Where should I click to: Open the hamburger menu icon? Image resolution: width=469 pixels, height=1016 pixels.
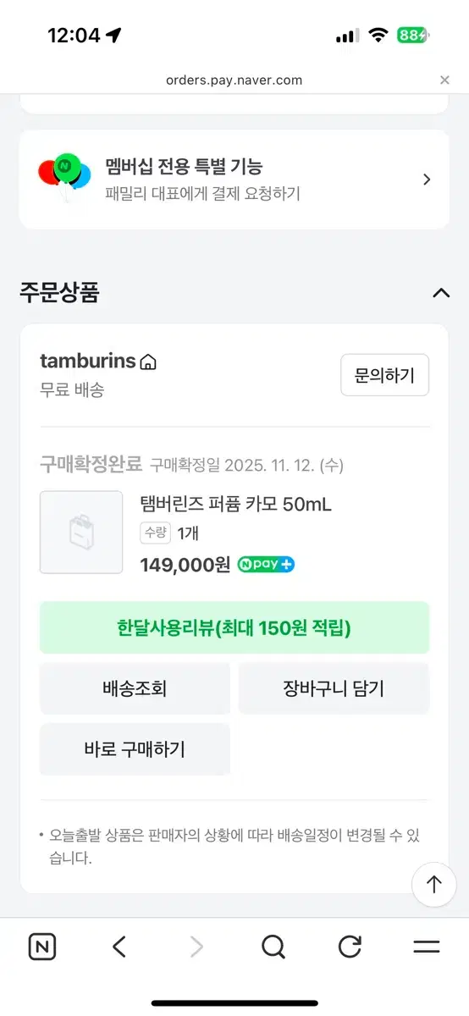(426, 947)
